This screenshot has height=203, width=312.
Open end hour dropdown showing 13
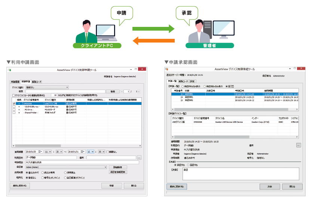[90, 152]
